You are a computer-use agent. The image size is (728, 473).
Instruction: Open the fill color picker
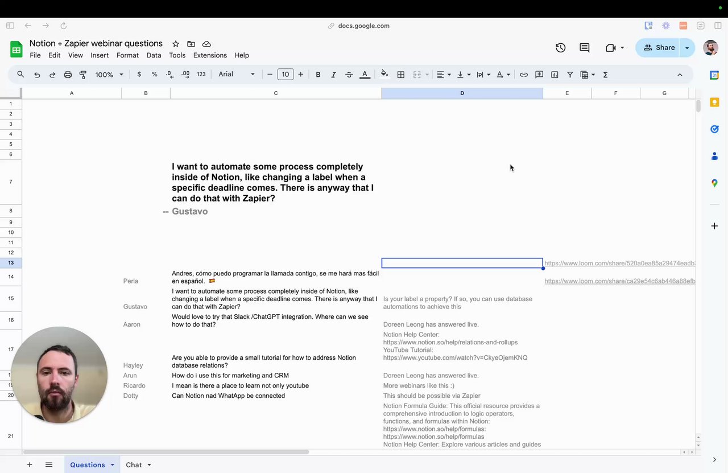point(384,74)
